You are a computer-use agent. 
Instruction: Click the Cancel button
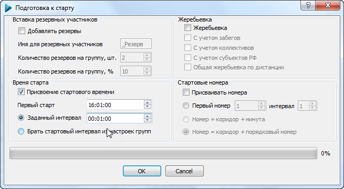tap(184, 171)
